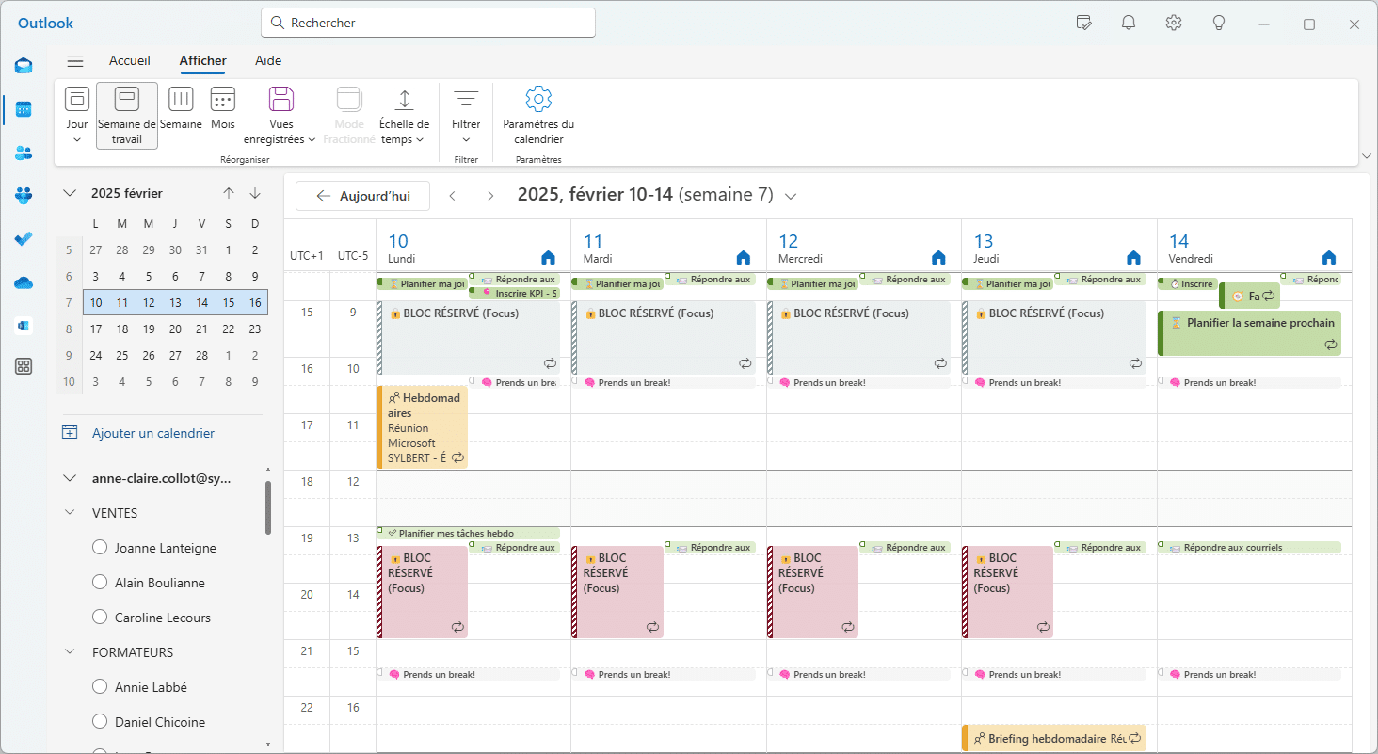Image resolution: width=1378 pixels, height=754 pixels.
Task: Click Jeudi's home work-location icon
Action: point(1133,258)
